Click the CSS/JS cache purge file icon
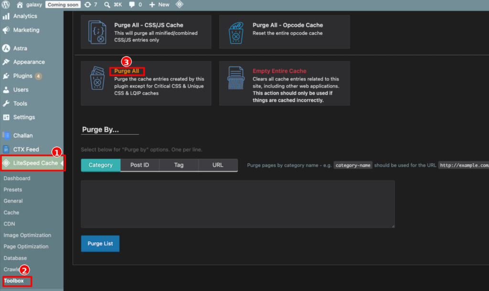This screenshot has width=489, height=291. (97, 32)
